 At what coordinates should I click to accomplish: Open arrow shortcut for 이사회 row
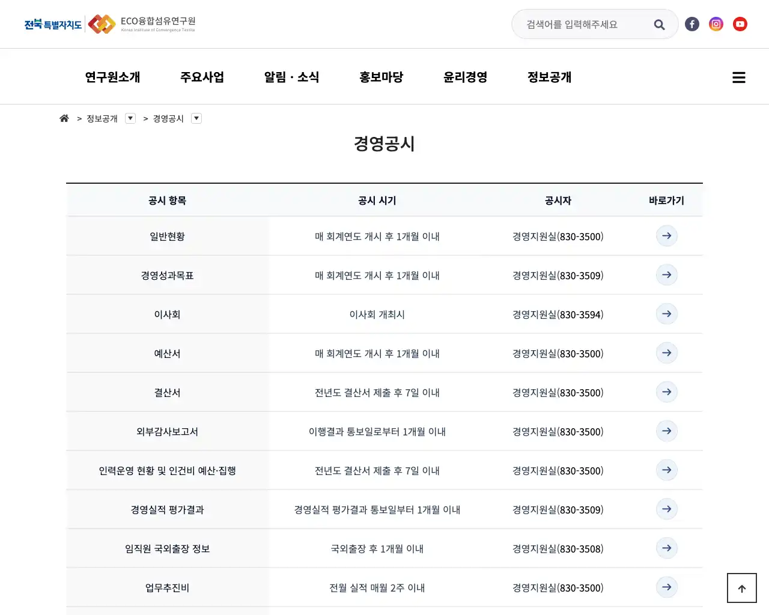(x=667, y=314)
